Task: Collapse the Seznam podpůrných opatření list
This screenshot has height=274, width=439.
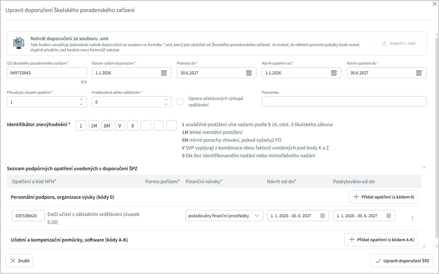Action: tap(424, 167)
